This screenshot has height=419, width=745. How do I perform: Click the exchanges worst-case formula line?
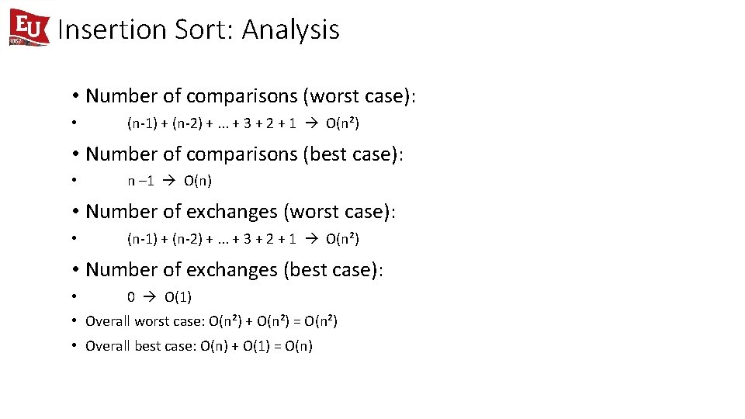point(243,238)
